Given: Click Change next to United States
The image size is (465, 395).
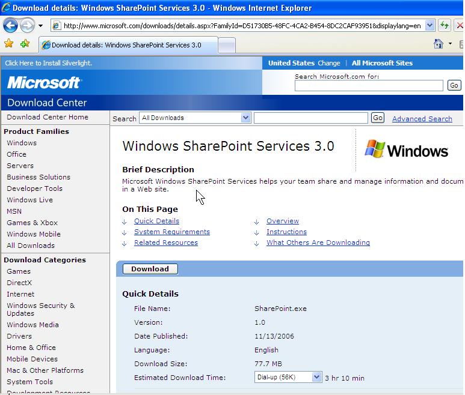Looking at the screenshot, I should click(x=329, y=63).
